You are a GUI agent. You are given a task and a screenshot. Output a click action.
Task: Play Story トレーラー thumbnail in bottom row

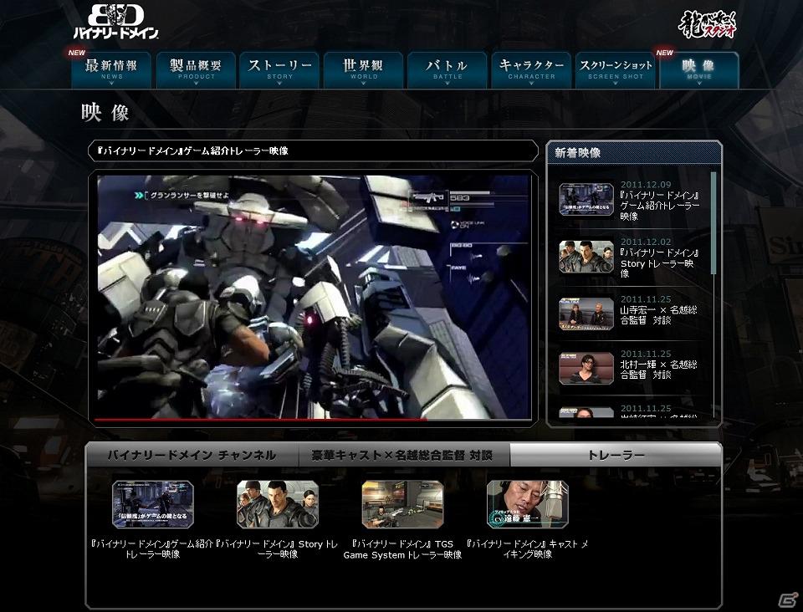click(x=278, y=504)
